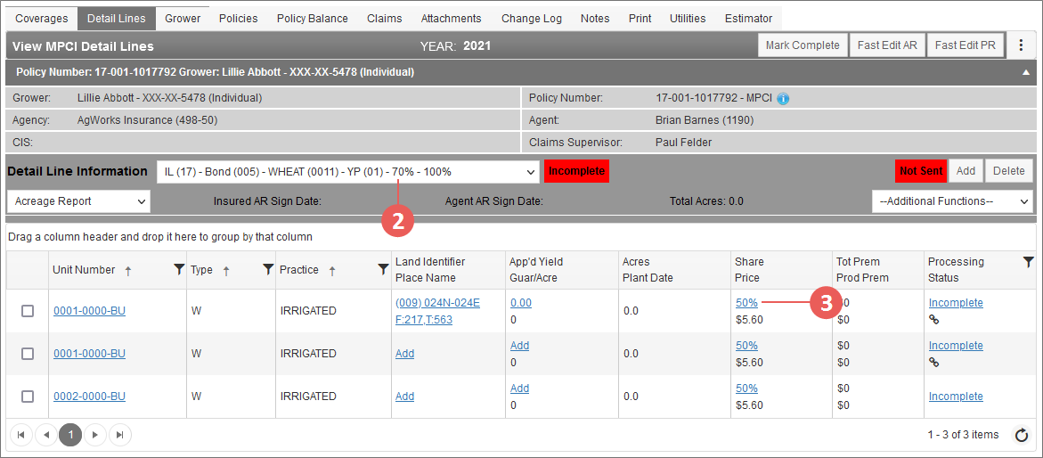This screenshot has height=458, width=1043.
Task: Switch to the Coverages tab
Action: point(41,19)
